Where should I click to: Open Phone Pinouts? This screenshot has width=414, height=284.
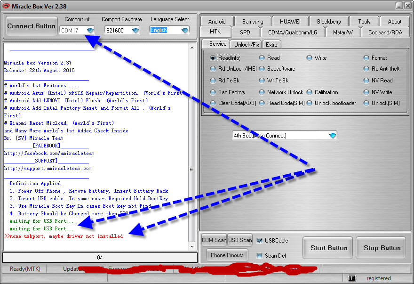point(227,255)
